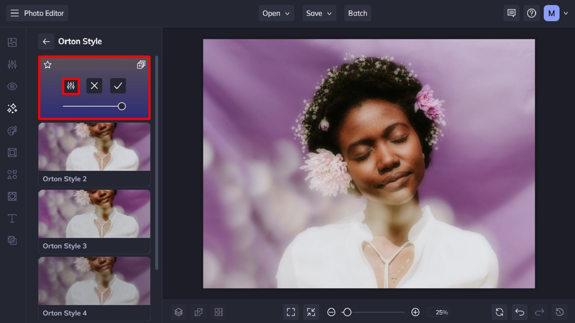Click the Batch button
Image resolution: width=575 pixels, height=323 pixels.
pyautogui.click(x=358, y=13)
